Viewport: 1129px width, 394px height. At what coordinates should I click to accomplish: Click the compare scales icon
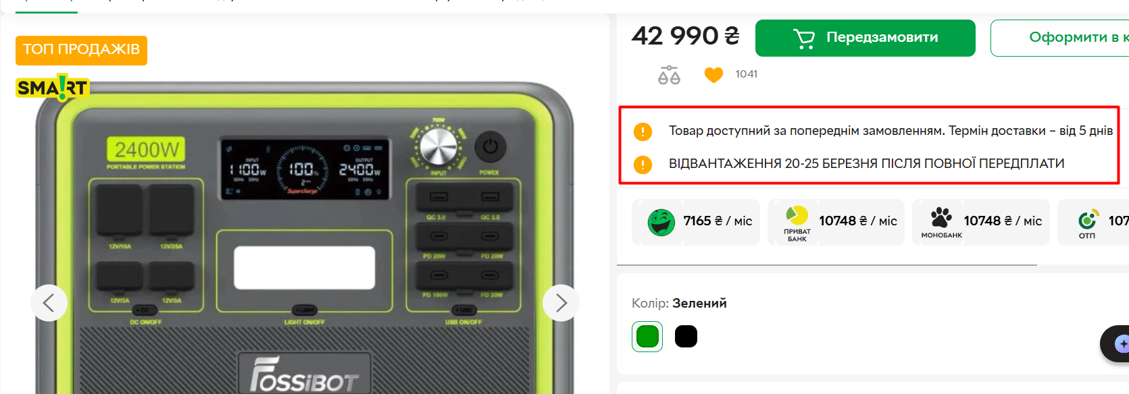[x=669, y=75]
